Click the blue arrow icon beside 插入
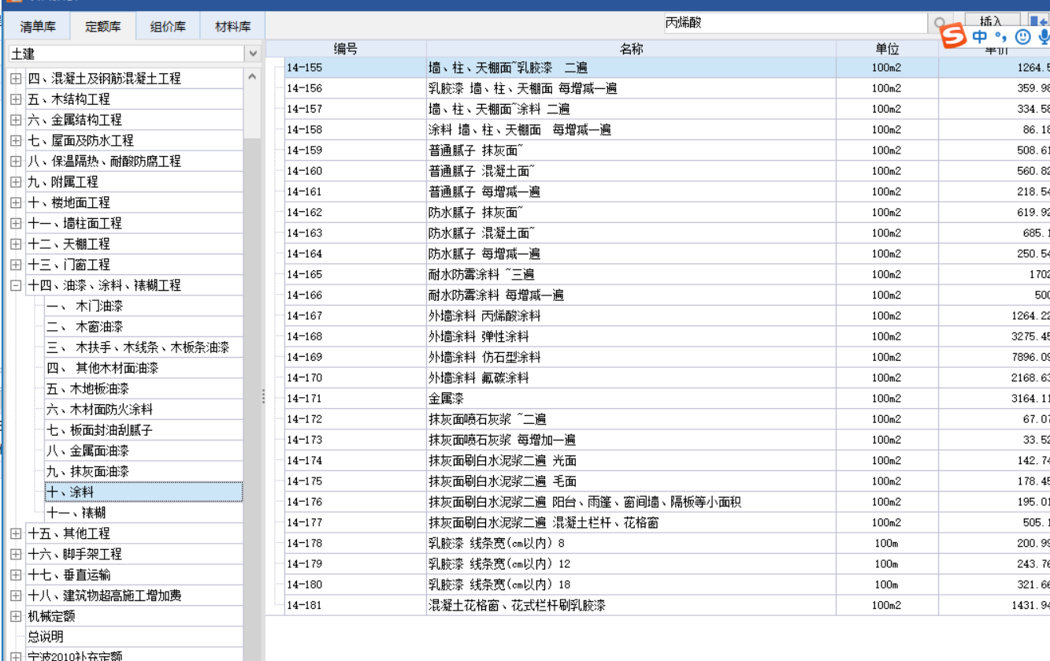The width and height of the screenshot is (1050, 661). pyautogui.click(x=1038, y=22)
